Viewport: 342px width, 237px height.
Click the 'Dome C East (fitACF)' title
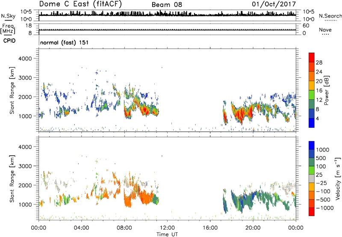click(x=80, y=4)
